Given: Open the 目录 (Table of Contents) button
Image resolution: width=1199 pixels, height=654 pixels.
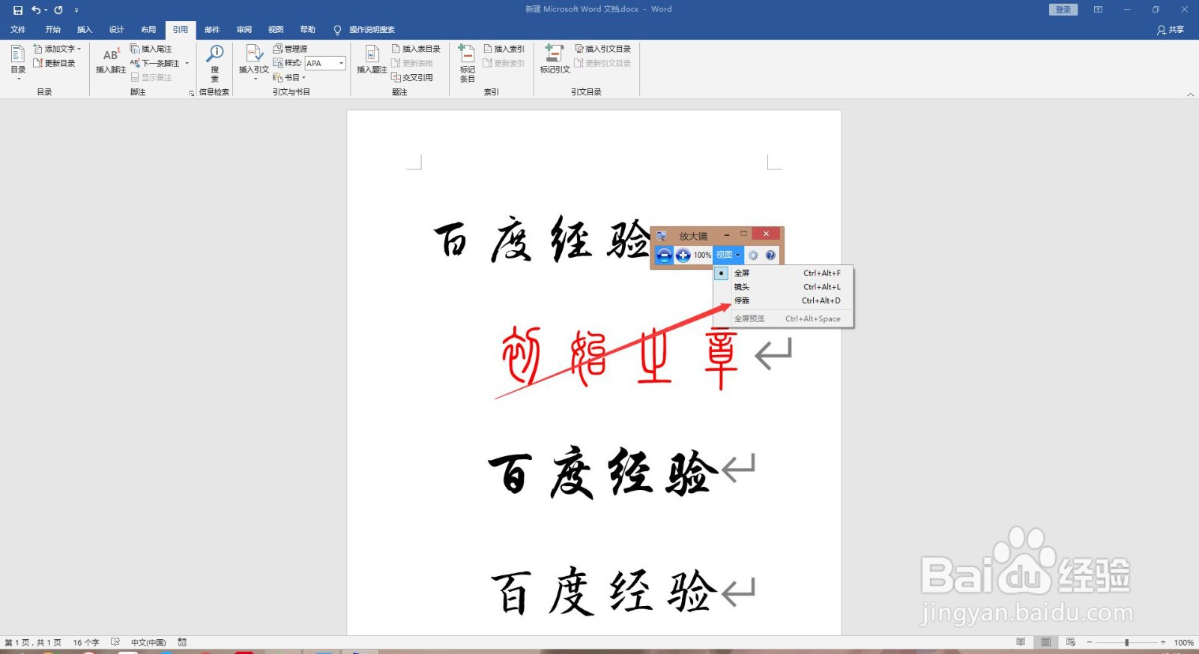Looking at the screenshot, I should (18, 62).
